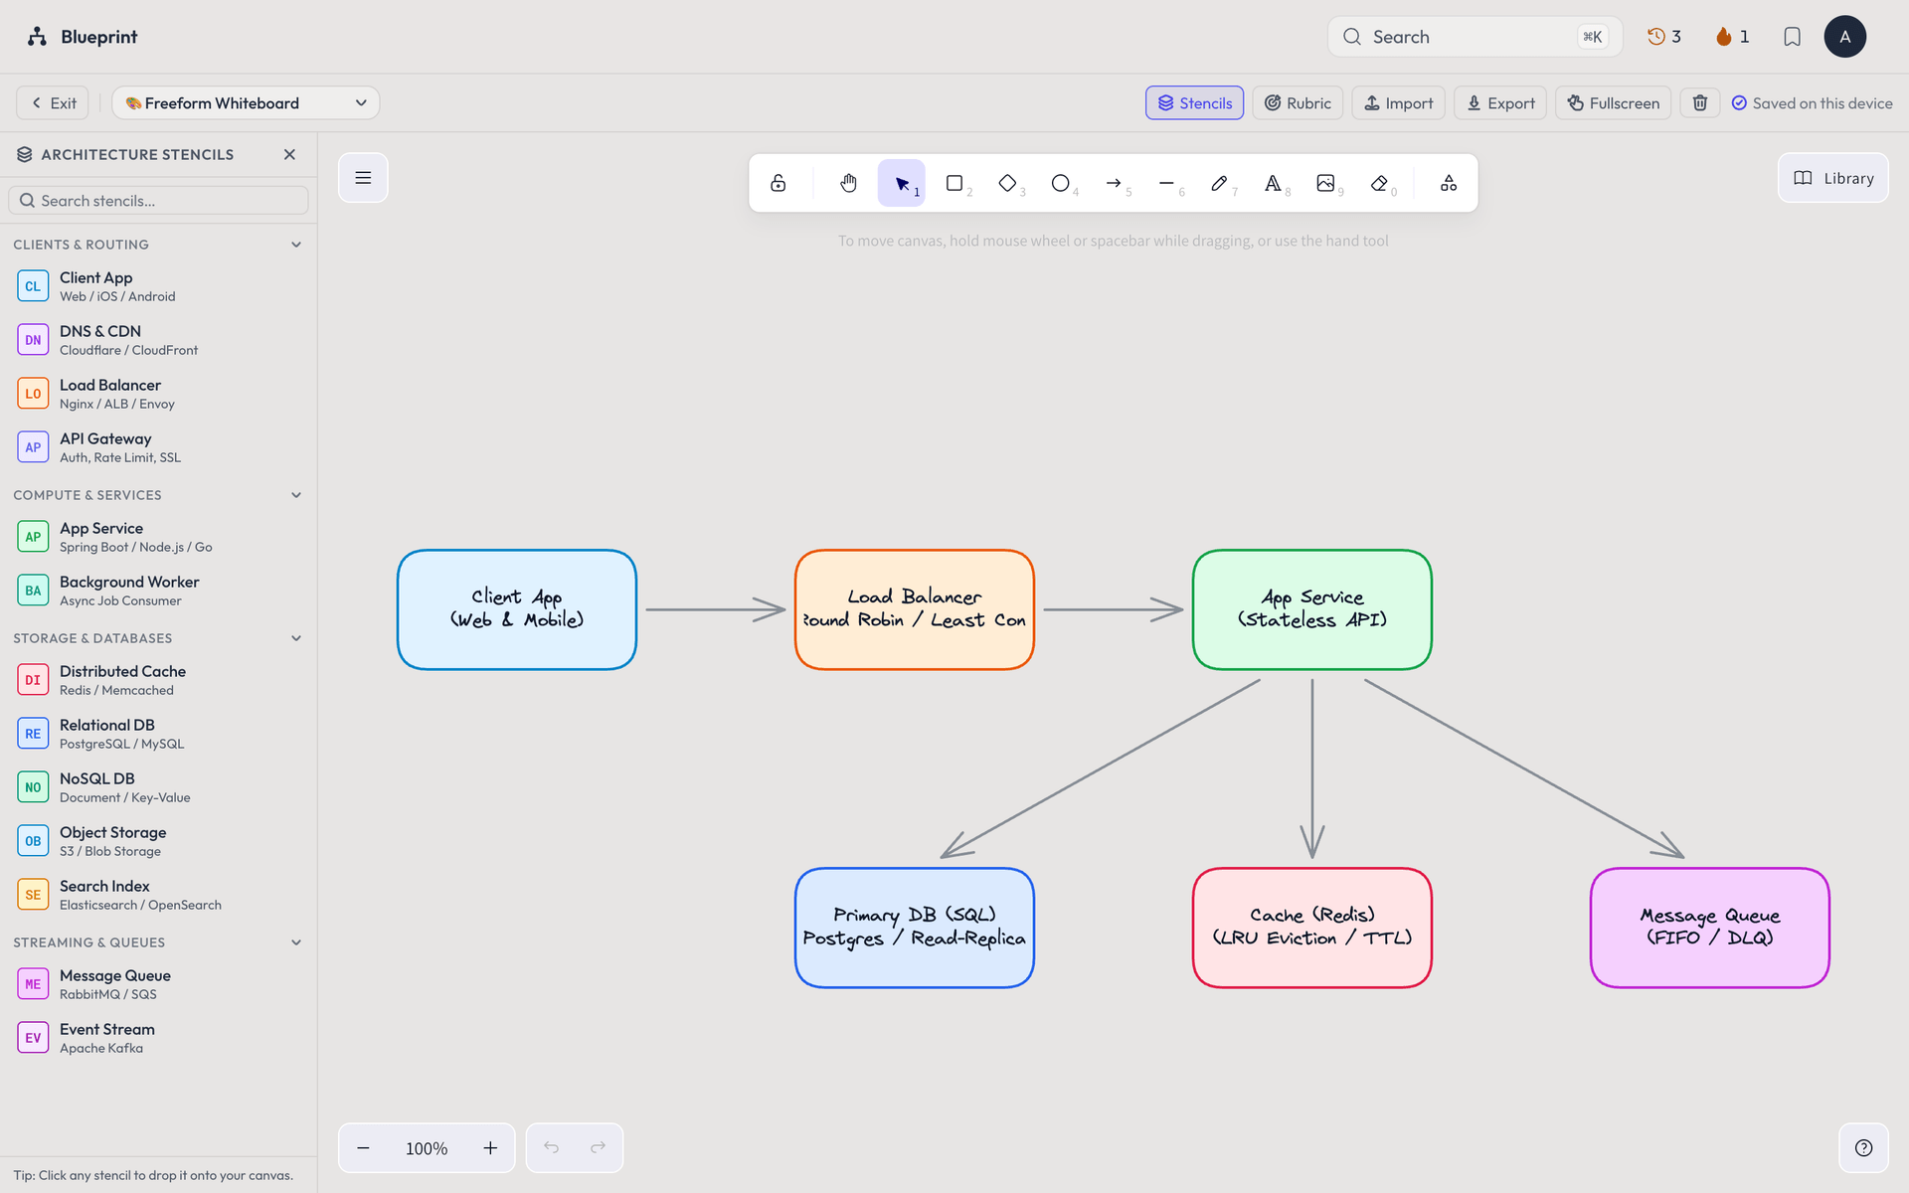Zoom out with the minus button
1909x1193 pixels.
363,1148
